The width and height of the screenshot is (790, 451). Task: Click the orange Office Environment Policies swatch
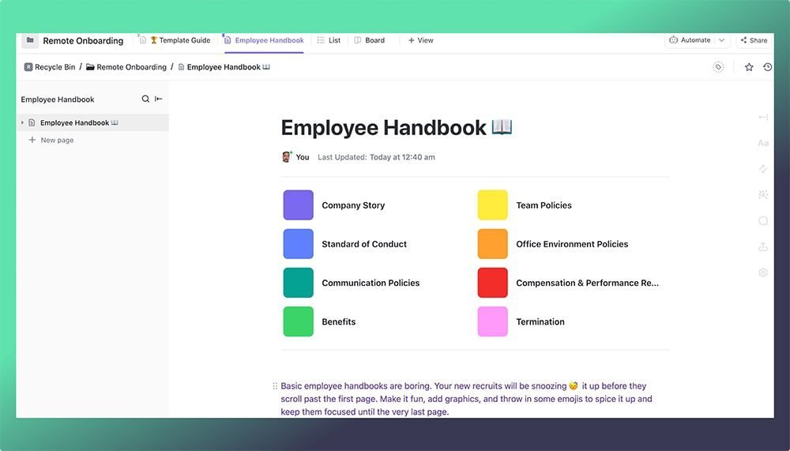pyautogui.click(x=493, y=244)
